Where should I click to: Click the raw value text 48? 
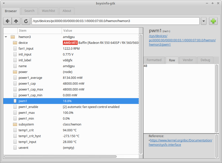tap(145, 66)
